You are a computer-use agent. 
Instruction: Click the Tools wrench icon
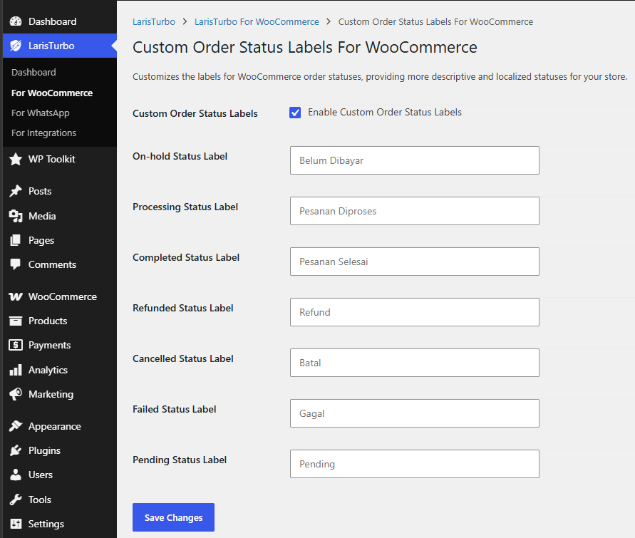pos(16,500)
